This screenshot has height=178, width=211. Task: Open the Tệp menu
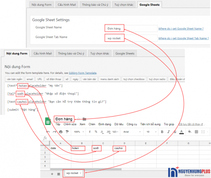[58, 124]
